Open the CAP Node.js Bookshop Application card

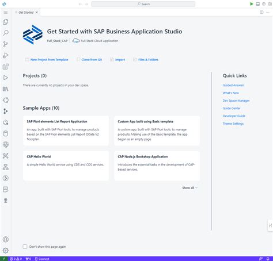(x=157, y=166)
